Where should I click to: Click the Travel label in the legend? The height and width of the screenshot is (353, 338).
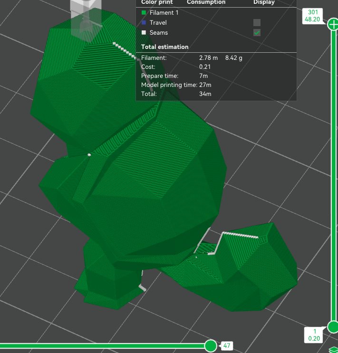pos(158,23)
